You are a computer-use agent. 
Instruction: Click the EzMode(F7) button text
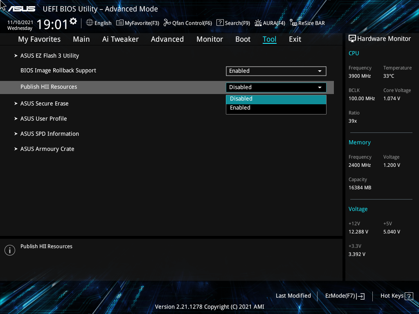[340, 296]
